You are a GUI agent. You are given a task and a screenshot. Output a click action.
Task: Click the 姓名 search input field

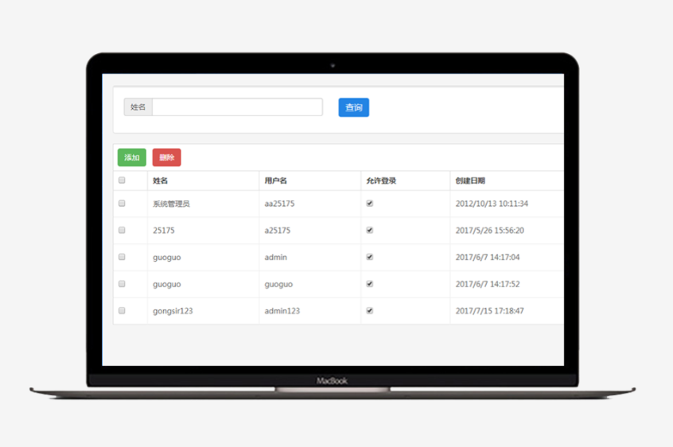coord(237,107)
